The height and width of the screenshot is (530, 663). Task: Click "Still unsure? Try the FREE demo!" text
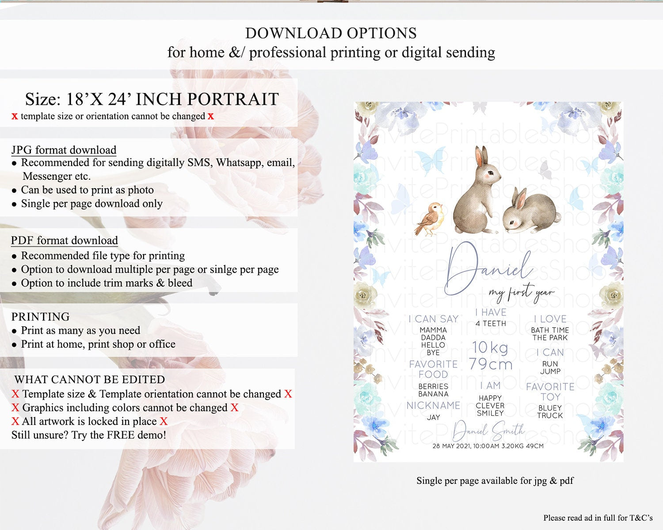[88, 435]
